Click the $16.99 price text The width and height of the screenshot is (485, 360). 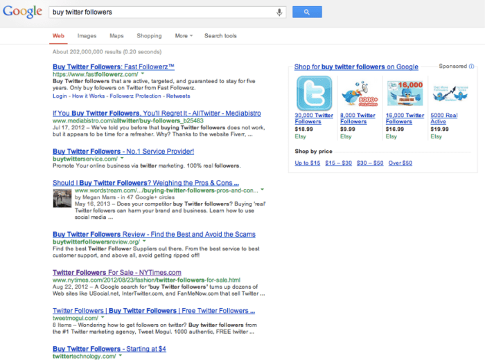[395, 129]
